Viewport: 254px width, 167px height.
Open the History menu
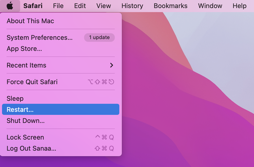pyautogui.click(x=132, y=6)
